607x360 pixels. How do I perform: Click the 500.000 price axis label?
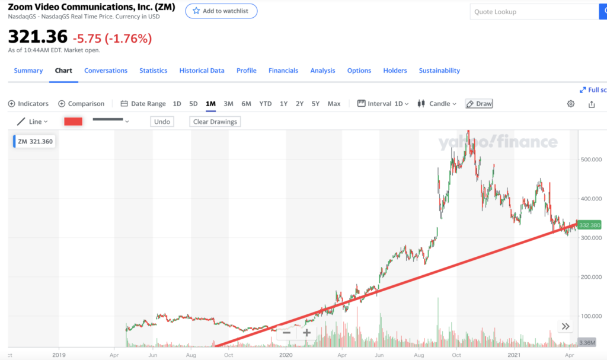[591, 160]
